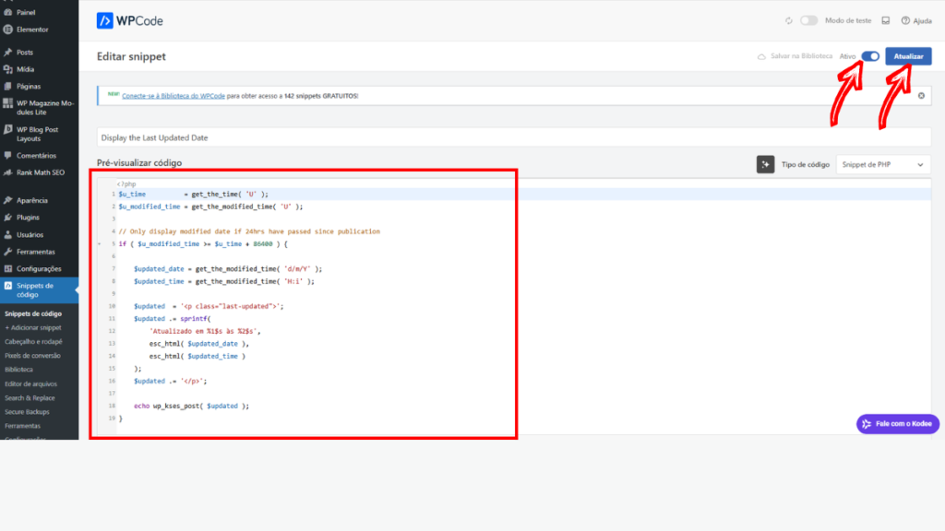
Task: Click the WPCode logo icon
Action: 105,19
